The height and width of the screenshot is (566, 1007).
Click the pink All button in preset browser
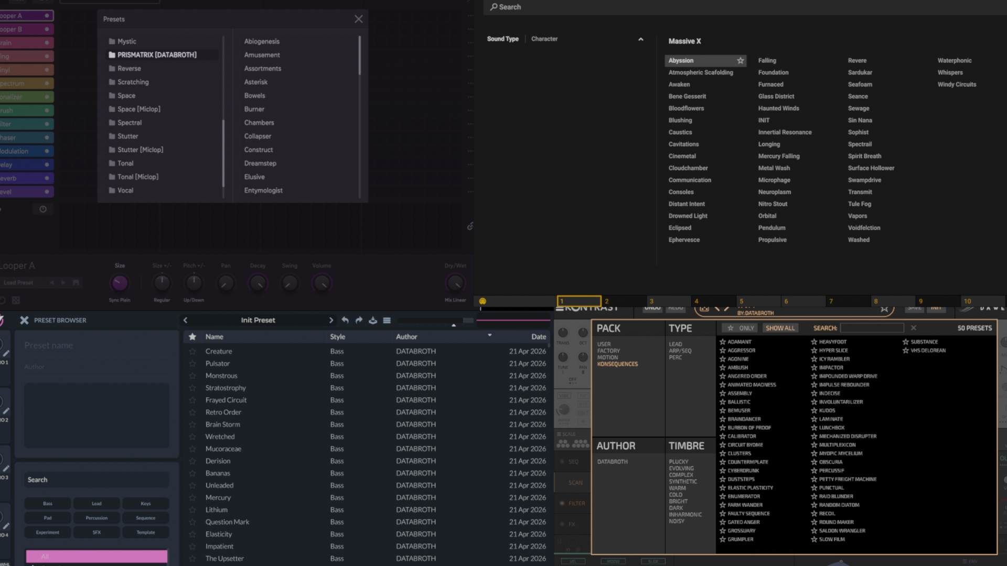pyautogui.click(x=96, y=556)
